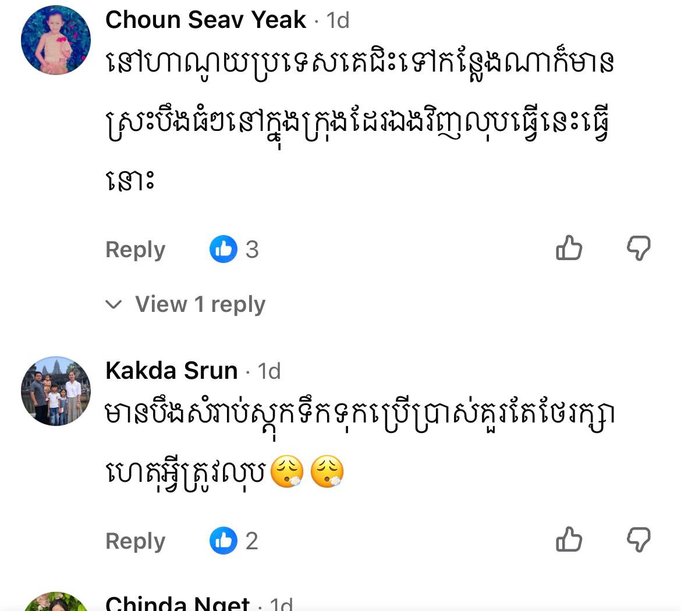Image resolution: width=681 pixels, height=611 pixels.
Task: Visit Choun Seav Yeak's profile name
Action: (206, 20)
